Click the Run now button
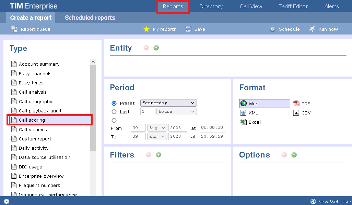 click(x=324, y=29)
